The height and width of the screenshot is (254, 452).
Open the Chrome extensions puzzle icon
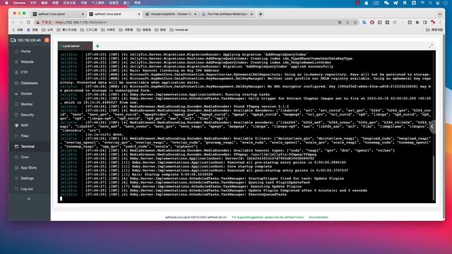click(x=417, y=22)
